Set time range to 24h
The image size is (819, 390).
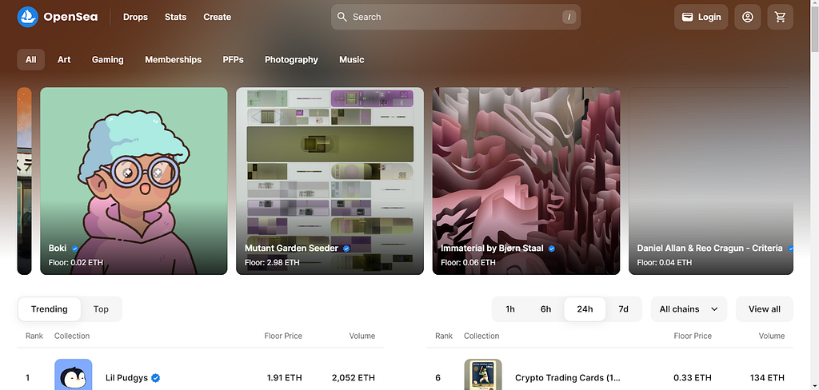click(585, 309)
